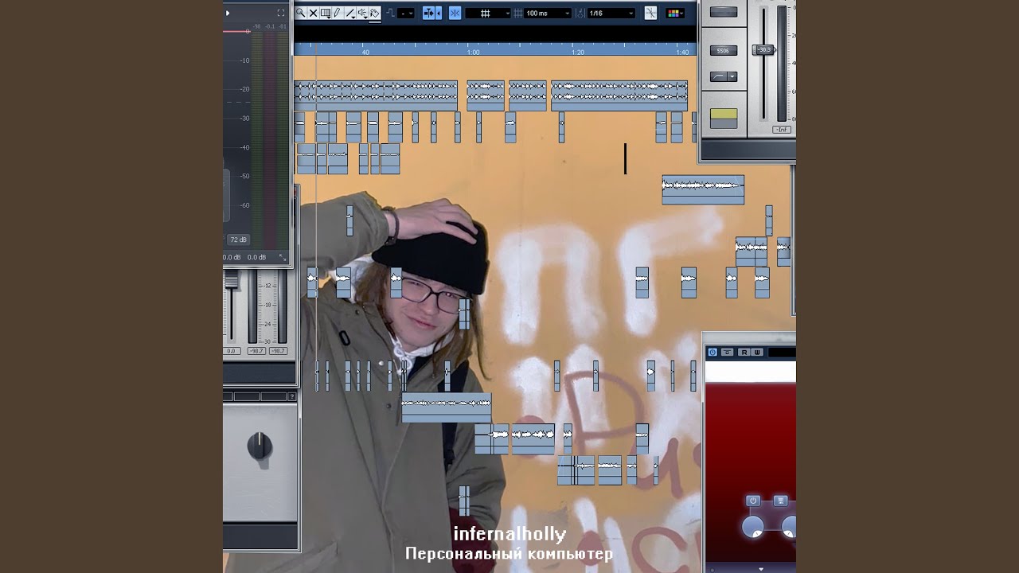Select the yellow color swatch
The image size is (1019, 573).
tap(724, 114)
